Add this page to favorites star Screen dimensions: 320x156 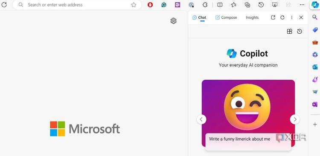tap(134, 5)
